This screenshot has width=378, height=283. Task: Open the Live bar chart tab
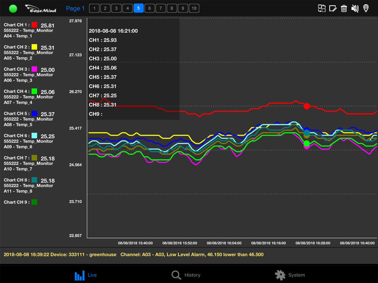85,275
